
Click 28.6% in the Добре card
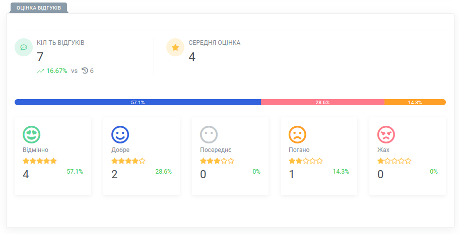coord(164,172)
